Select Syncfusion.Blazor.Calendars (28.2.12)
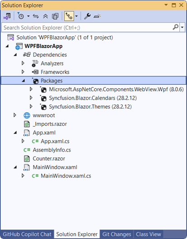Image resolution: width=187 pixels, height=239 pixels. [x=93, y=98]
